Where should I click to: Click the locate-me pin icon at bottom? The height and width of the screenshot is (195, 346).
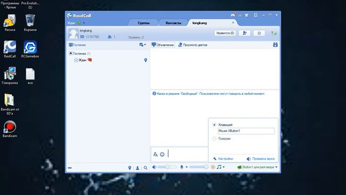[x=130, y=168]
